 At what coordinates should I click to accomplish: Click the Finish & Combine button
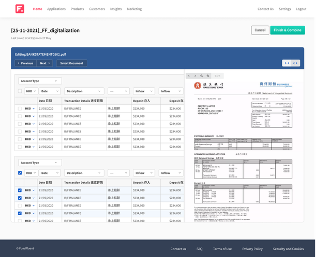coord(288,30)
